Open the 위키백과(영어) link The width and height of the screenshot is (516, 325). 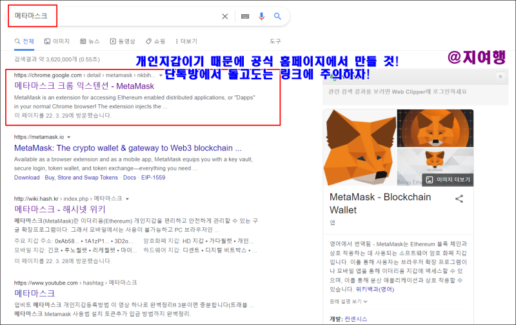point(375,290)
